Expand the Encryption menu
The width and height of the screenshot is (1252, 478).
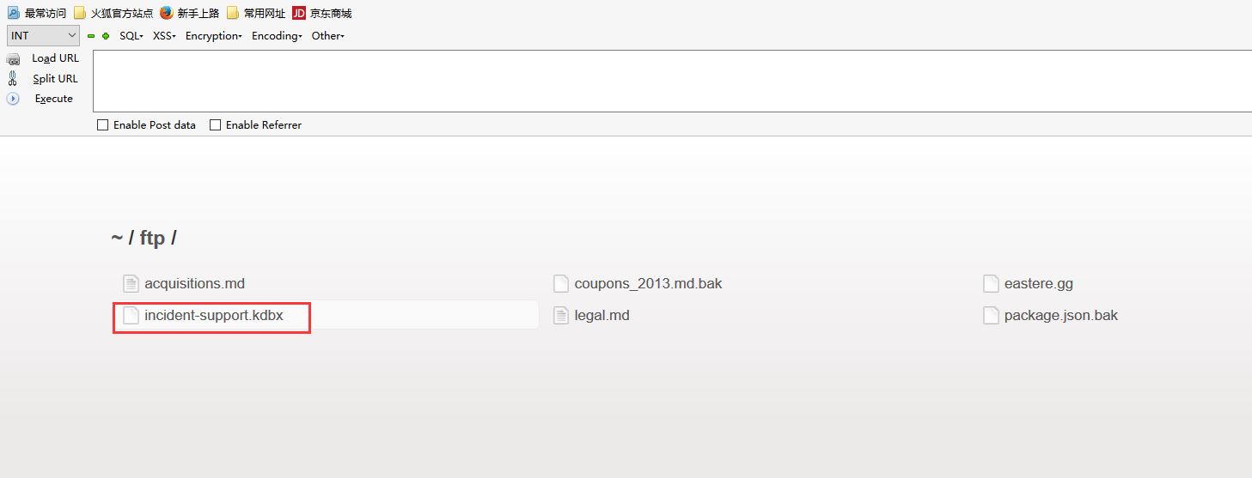tap(214, 36)
